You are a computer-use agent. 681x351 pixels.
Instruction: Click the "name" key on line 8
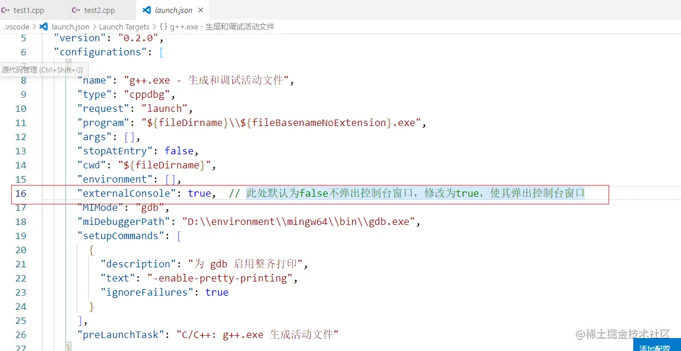pos(95,80)
